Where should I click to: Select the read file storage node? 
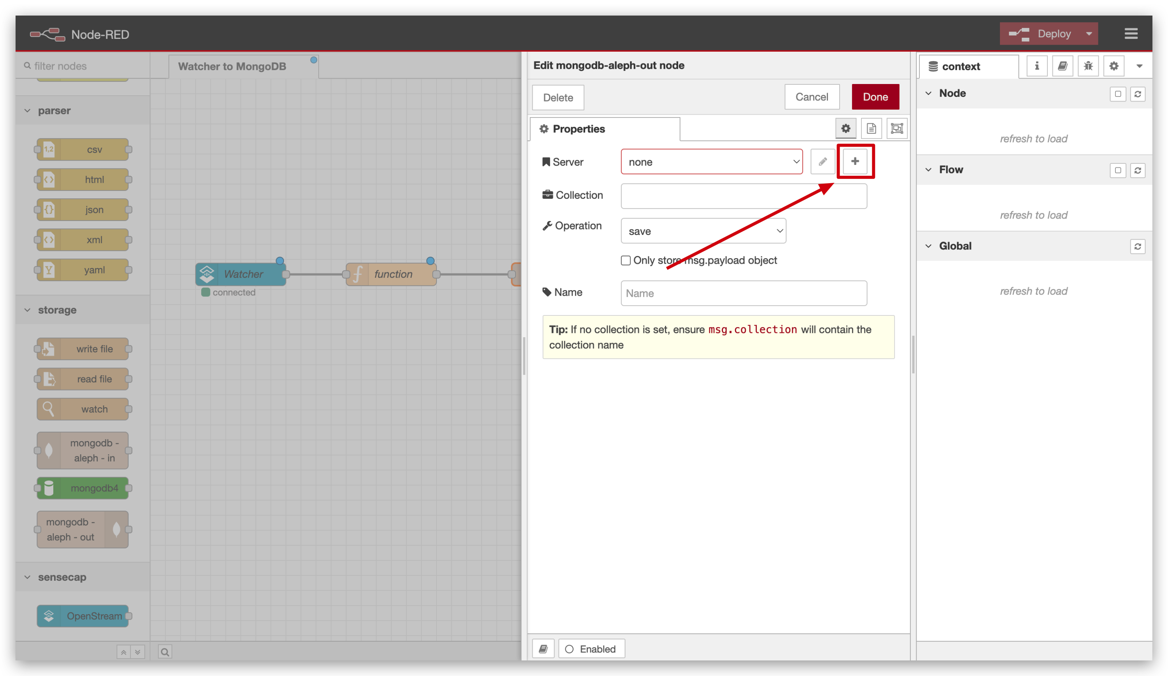point(82,379)
